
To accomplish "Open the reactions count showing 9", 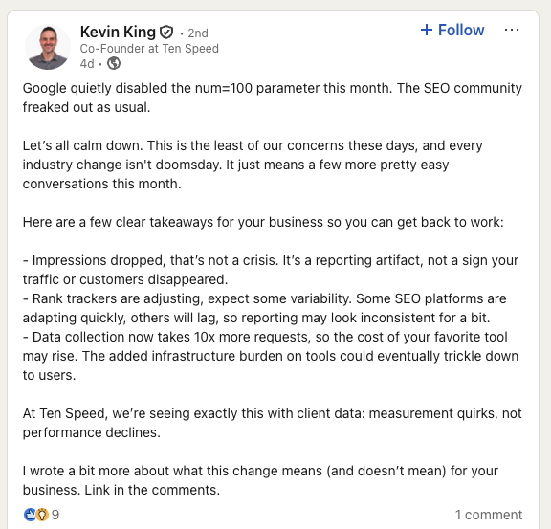I will pyautogui.click(x=55, y=515).
